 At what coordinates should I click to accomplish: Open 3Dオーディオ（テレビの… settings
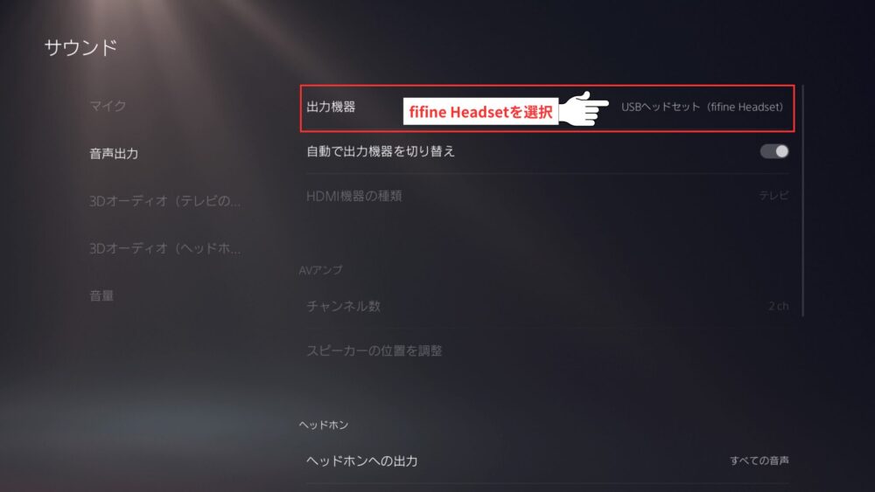coord(165,201)
